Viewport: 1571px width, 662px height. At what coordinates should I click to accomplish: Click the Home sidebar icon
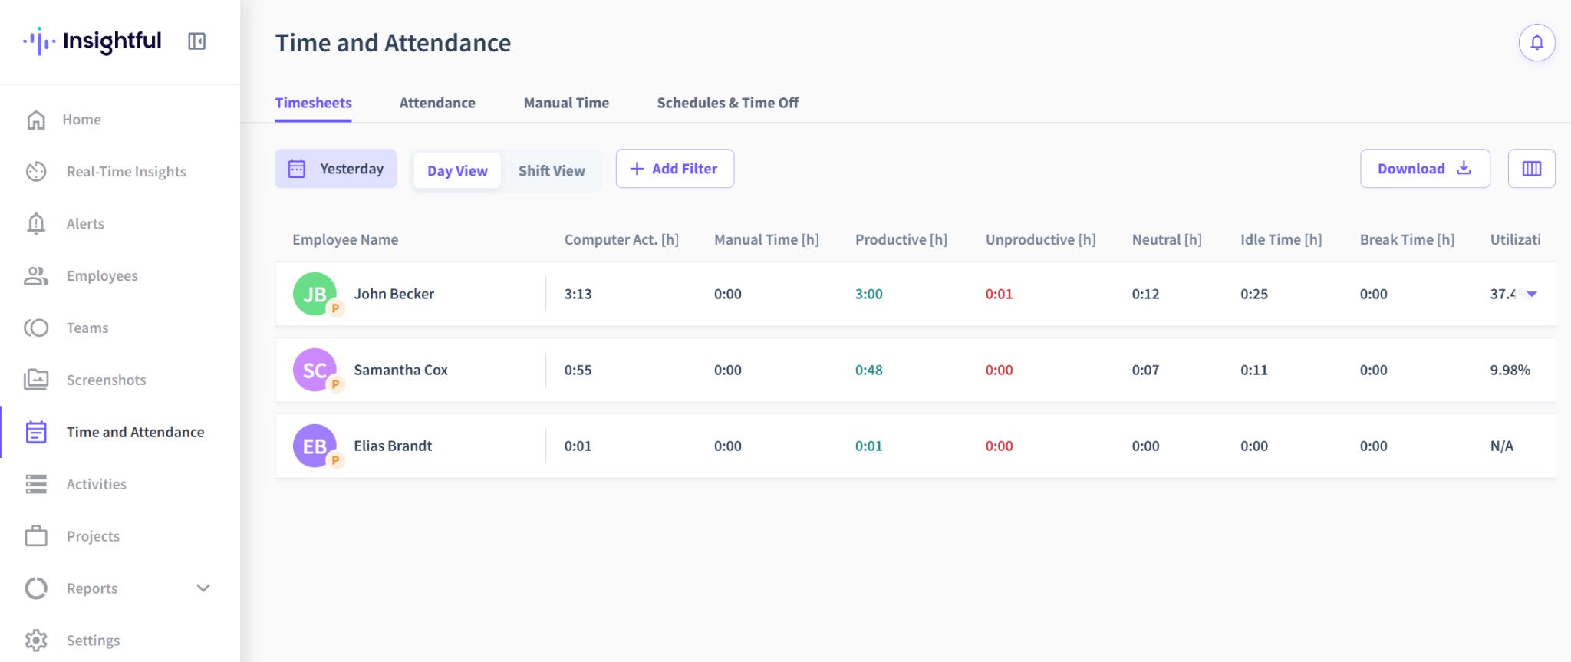coord(36,120)
